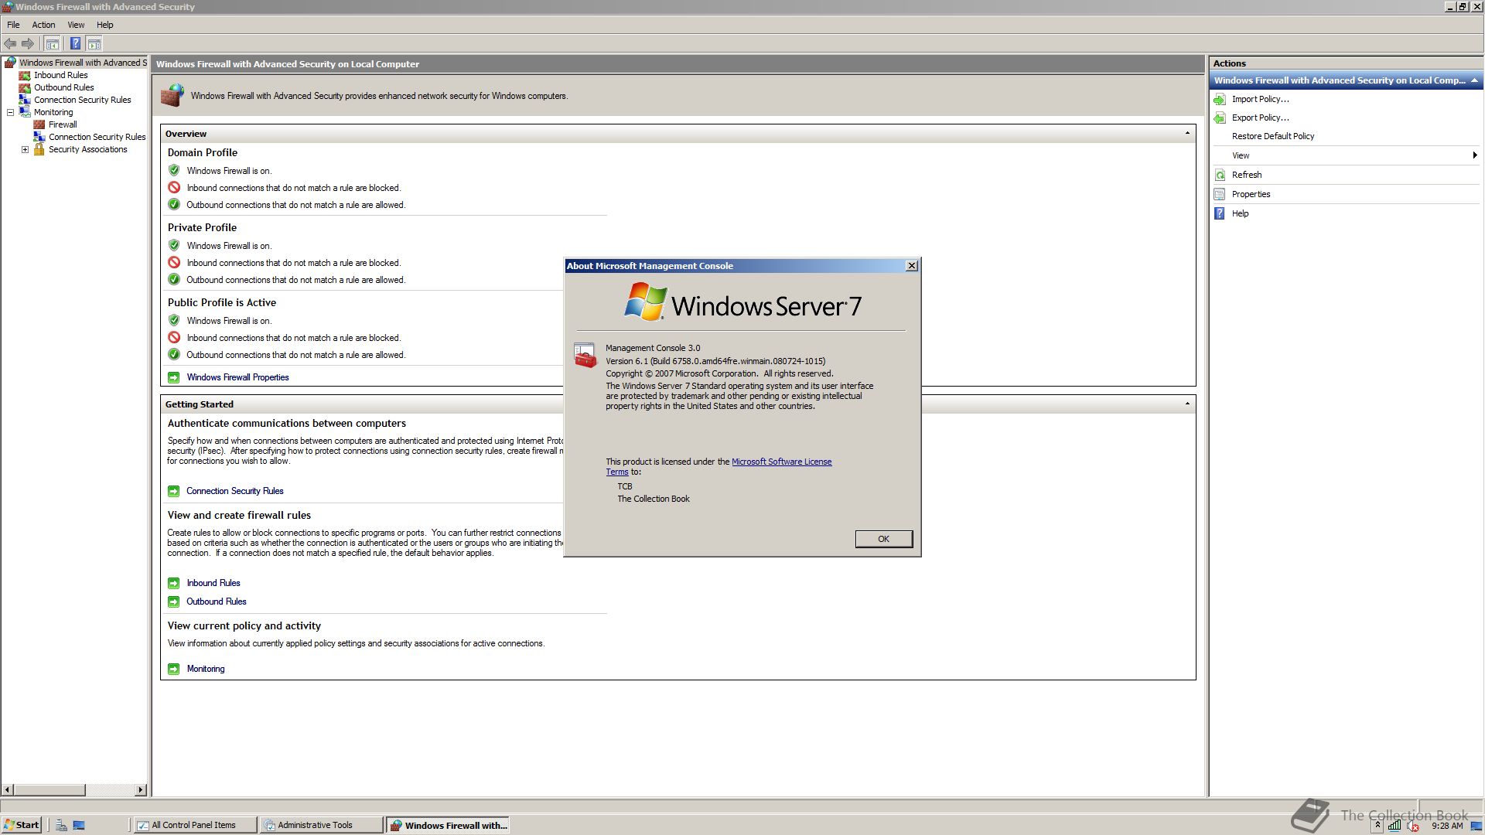Click the Microsoft Software License link in About dialog
The image size is (1485, 835).
(781, 462)
